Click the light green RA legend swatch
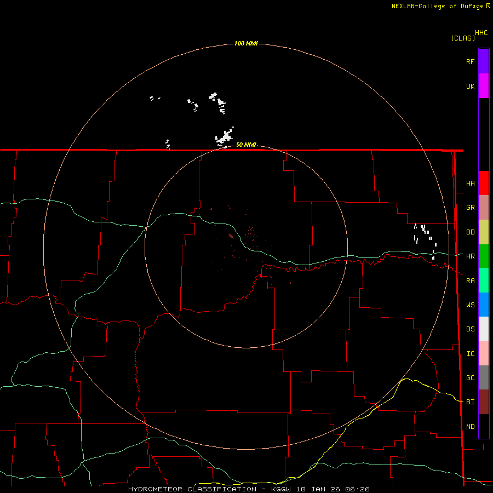Screen dimensions: 493x493 [484, 280]
